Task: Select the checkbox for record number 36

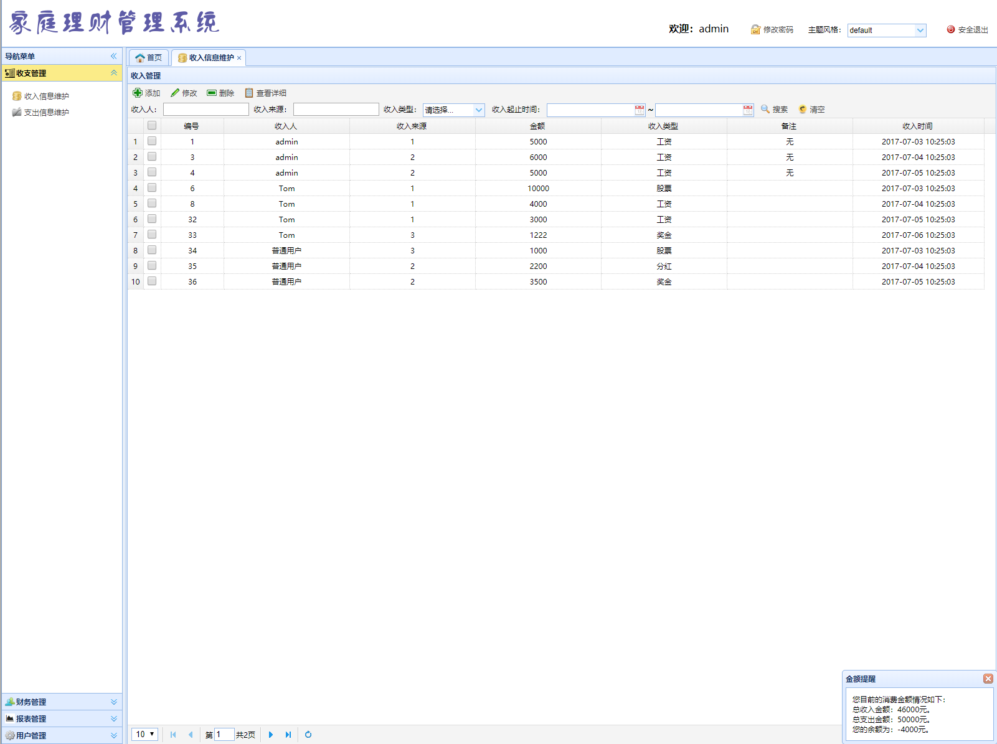Action: (x=152, y=281)
